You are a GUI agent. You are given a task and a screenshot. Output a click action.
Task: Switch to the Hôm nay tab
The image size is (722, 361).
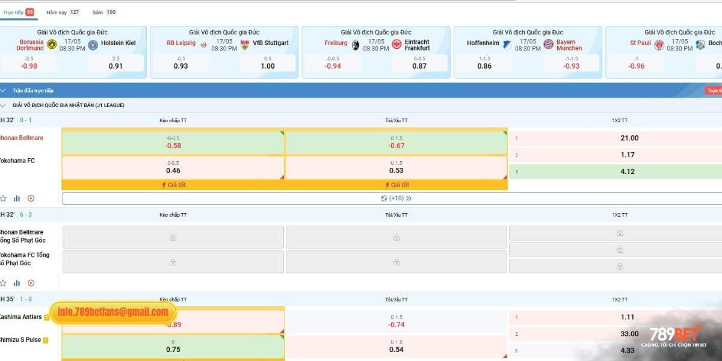point(63,12)
